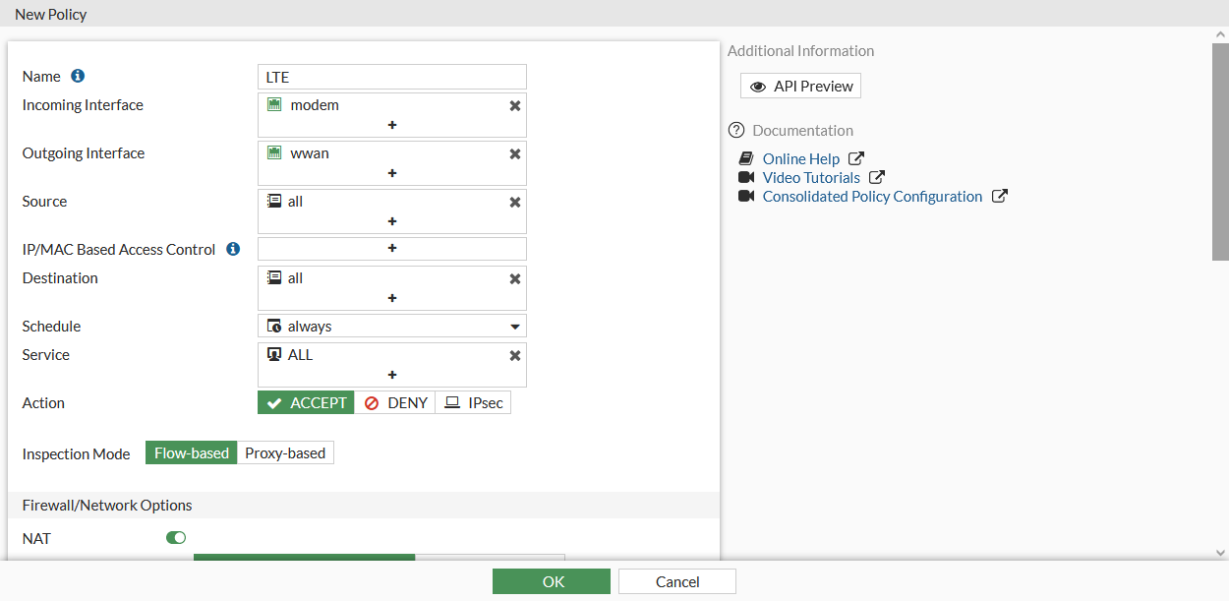Click the external link icon after Online Help
This screenshot has height=601, width=1229.
(855, 157)
